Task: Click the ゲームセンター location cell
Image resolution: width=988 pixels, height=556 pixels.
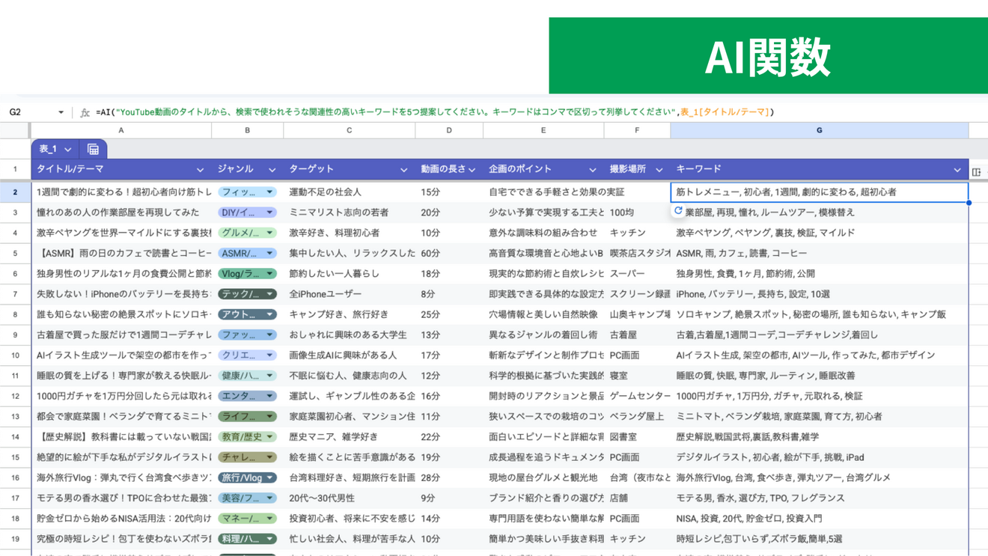Action: point(637,396)
